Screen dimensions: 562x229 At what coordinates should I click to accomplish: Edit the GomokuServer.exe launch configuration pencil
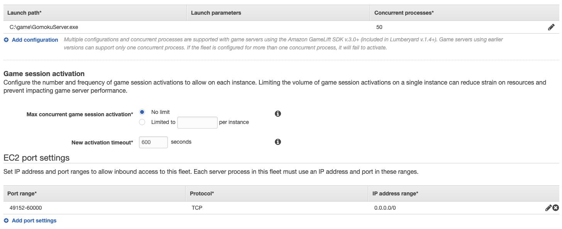point(551,27)
